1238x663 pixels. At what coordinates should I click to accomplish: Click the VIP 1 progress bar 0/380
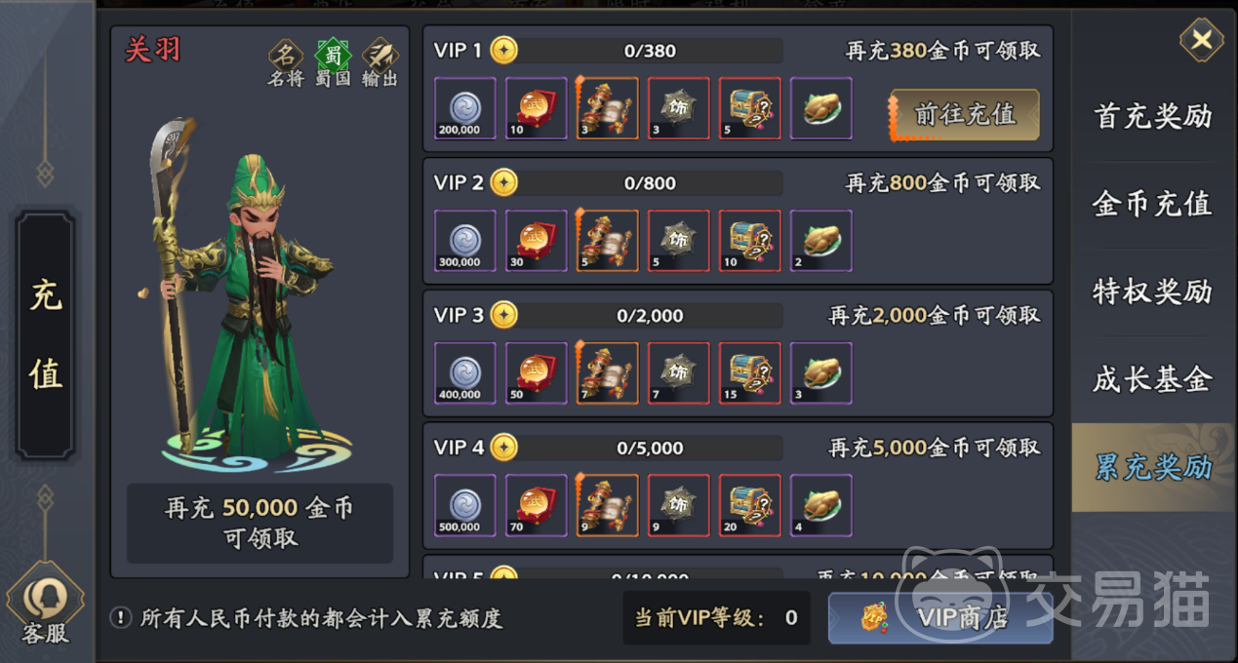[x=650, y=51]
